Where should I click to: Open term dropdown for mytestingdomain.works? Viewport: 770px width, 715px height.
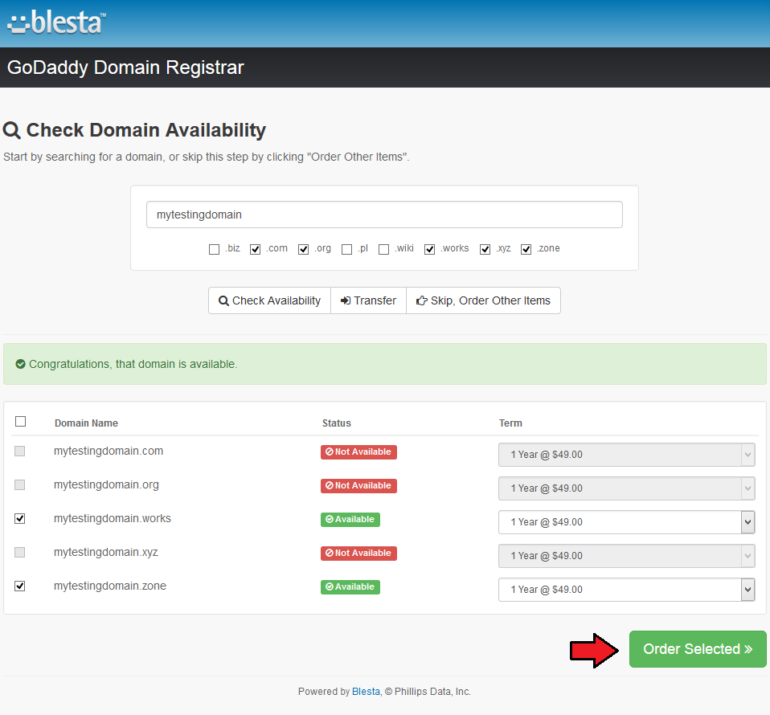(627, 522)
